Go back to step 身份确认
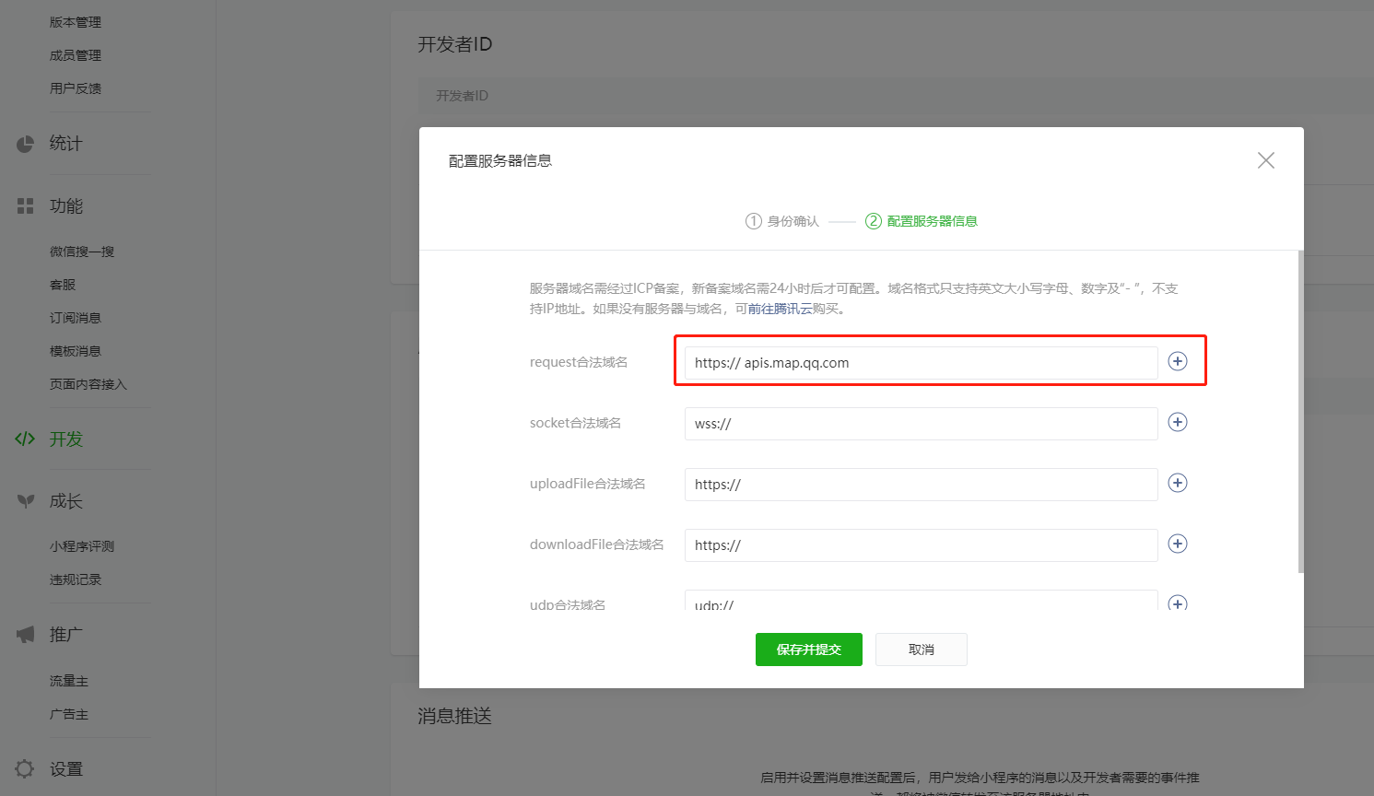Image resolution: width=1374 pixels, height=796 pixels. 781,221
